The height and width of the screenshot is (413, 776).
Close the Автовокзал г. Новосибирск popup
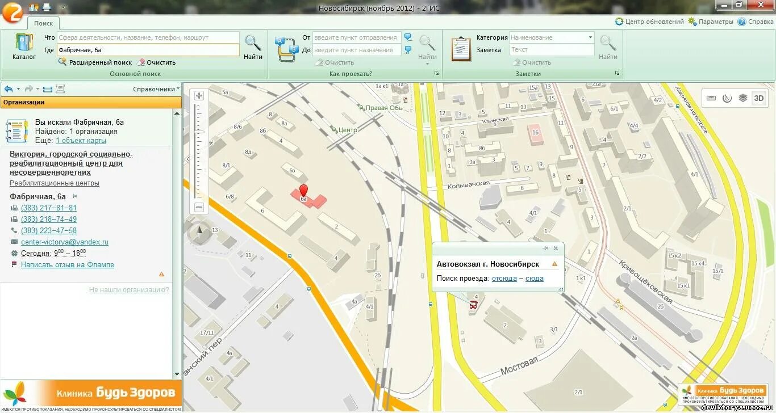click(556, 248)
